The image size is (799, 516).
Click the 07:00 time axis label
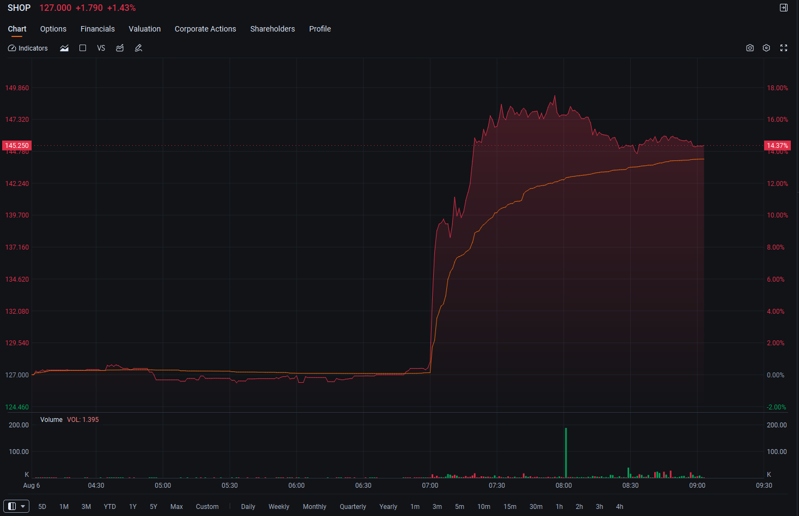coord(430,486)
